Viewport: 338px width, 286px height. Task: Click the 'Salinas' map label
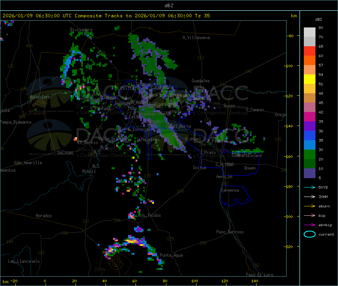pos(65,153)
